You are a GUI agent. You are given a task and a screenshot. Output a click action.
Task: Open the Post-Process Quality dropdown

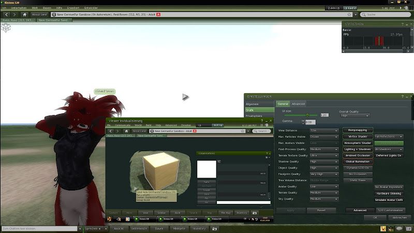(x=324, y=149)
